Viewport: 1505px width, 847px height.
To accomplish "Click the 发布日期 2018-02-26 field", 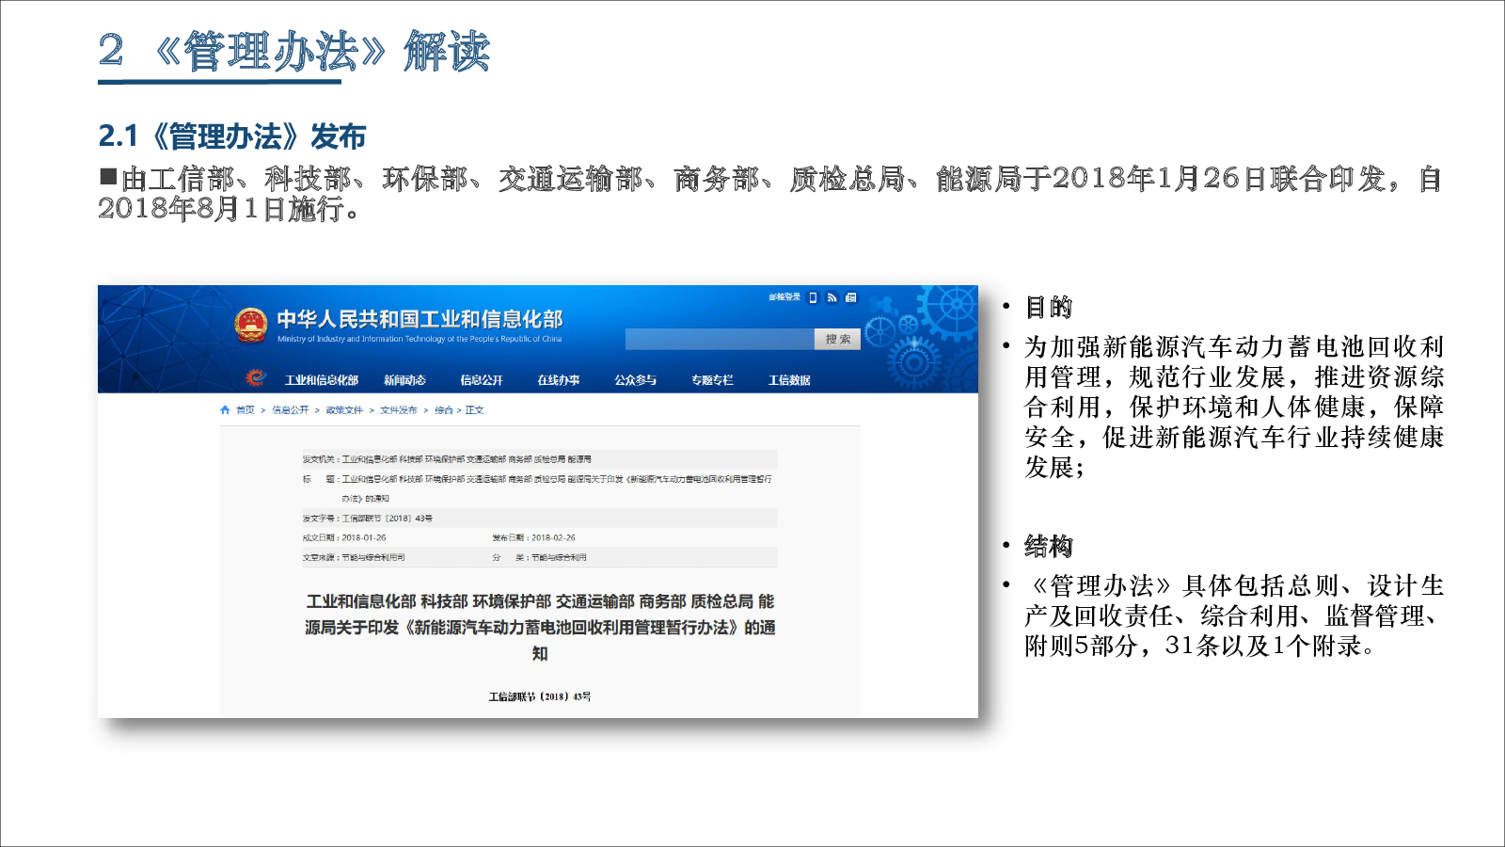I will click(534, 538).
